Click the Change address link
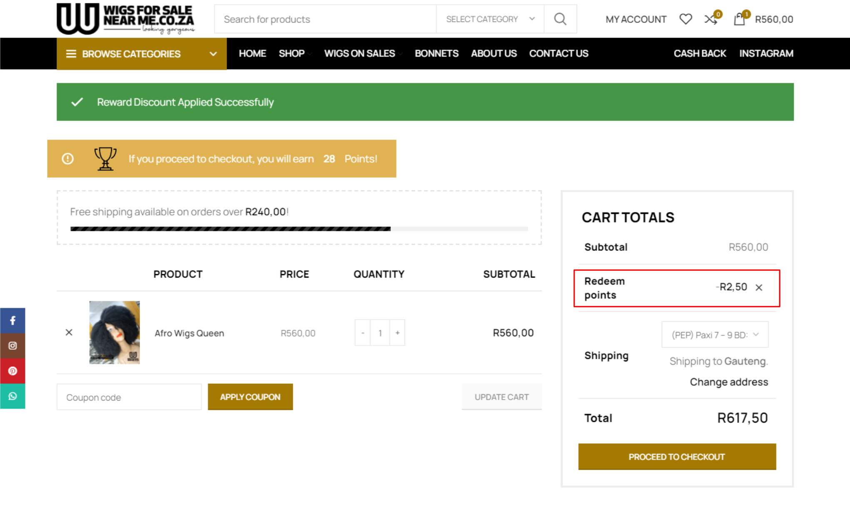 coord(729,382)
